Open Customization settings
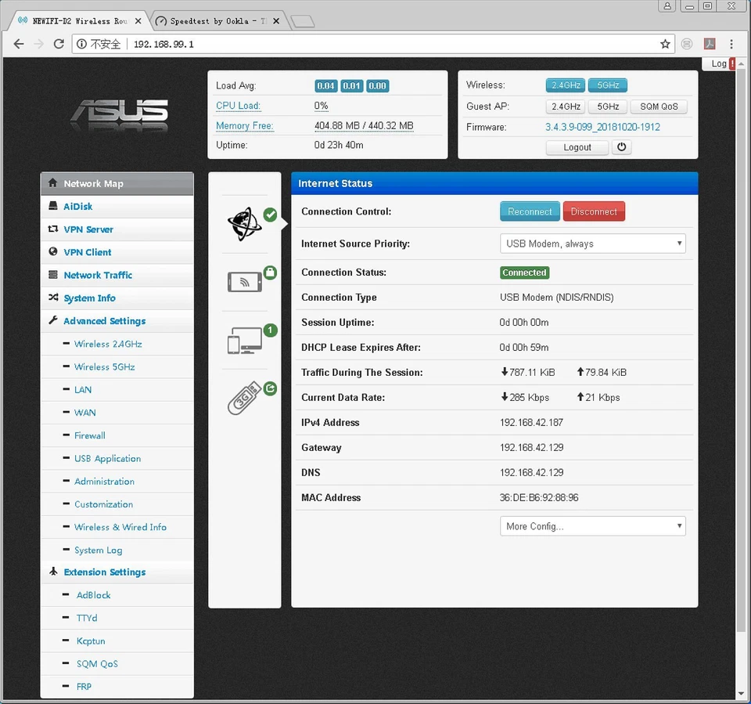 pyautogui.click(x=117, y=504)
